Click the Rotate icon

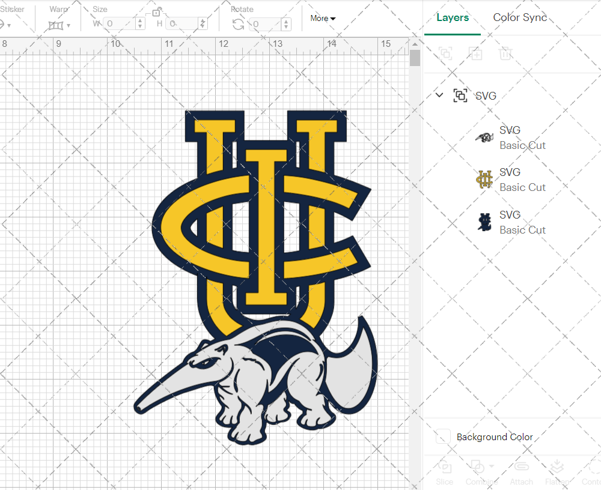(x=238, y=25)
